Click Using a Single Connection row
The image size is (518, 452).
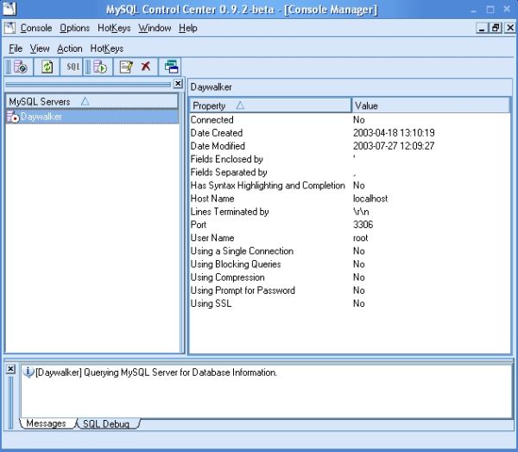[350, 251]
